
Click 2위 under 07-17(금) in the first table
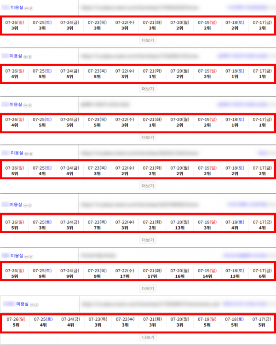[262, 28]
